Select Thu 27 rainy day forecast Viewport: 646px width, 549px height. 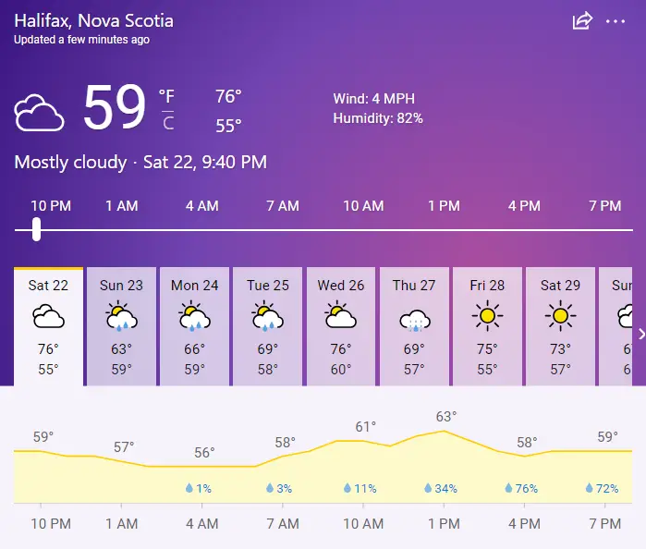pyautogui.click(x=414, y=326)
